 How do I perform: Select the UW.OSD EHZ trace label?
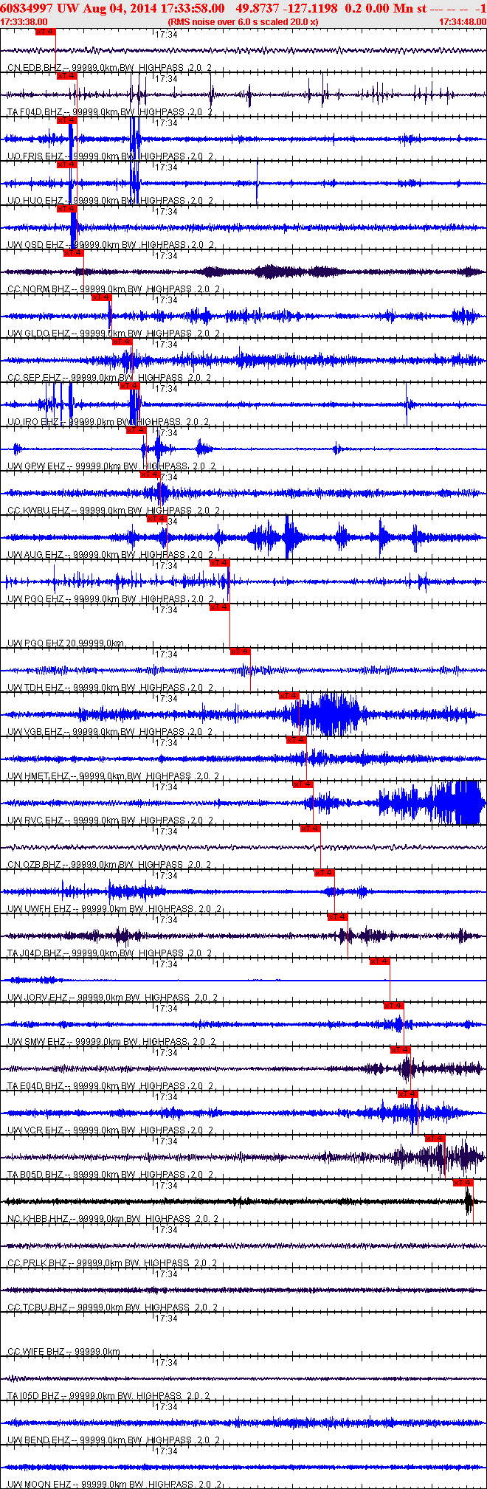(111, 245)
